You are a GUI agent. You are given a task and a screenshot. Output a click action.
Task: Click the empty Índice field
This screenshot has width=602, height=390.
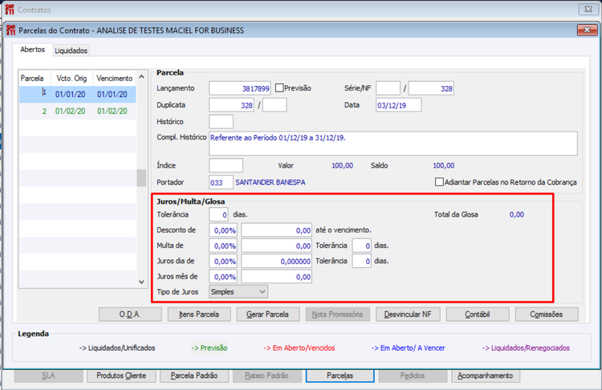[x=226, y=165]
